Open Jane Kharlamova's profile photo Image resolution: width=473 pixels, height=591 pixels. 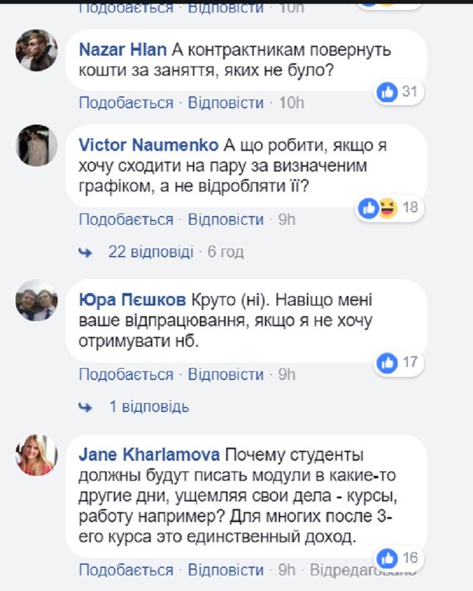click(x=36, y=455)
